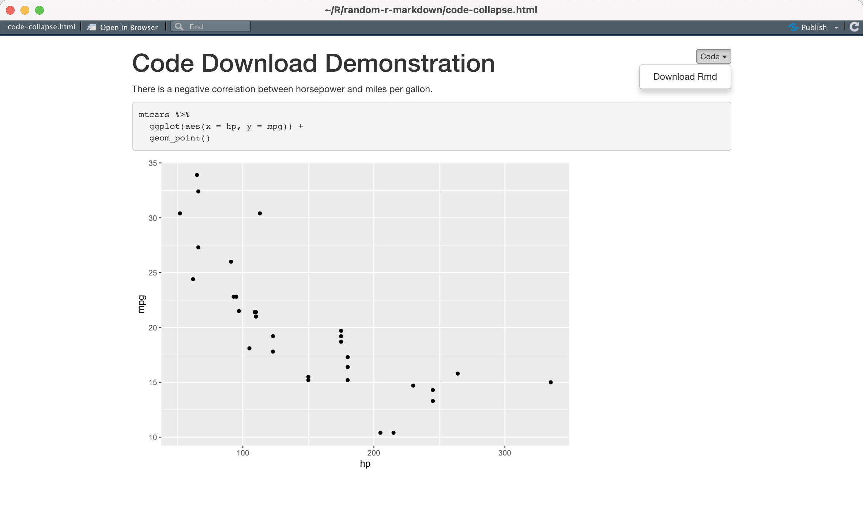This screenshot has width=863, height=526.
Task: Click the Publish button
Action: (814, 27)
